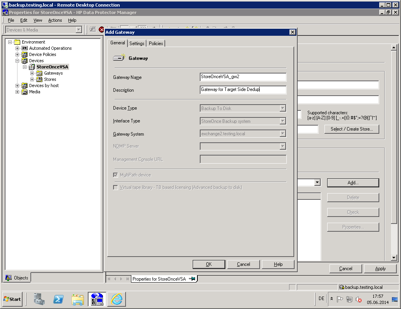Click the Gateways folder icon
Image resolution: width=401 pixels, height=309 pixels.
pos(39,73)
